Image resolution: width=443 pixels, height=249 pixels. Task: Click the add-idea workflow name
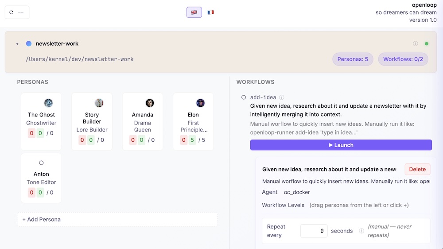263,97
